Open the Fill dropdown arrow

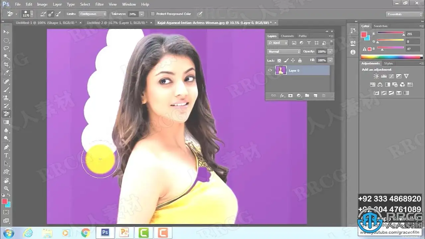[x=330, y=60]
